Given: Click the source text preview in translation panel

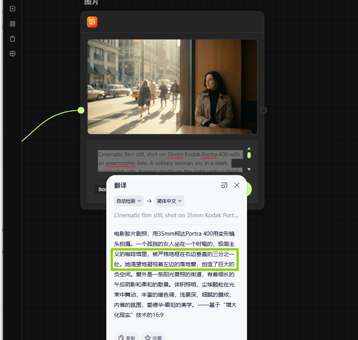Looking at the screenshot, I should (176, 215).
